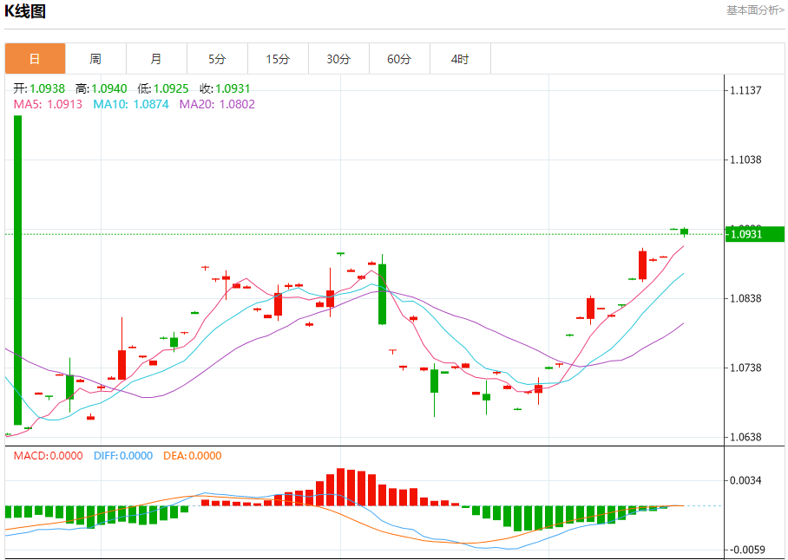Open the 15分 interval tab
The height and width of the screenshot is (560, 788).
pos(278,59)
